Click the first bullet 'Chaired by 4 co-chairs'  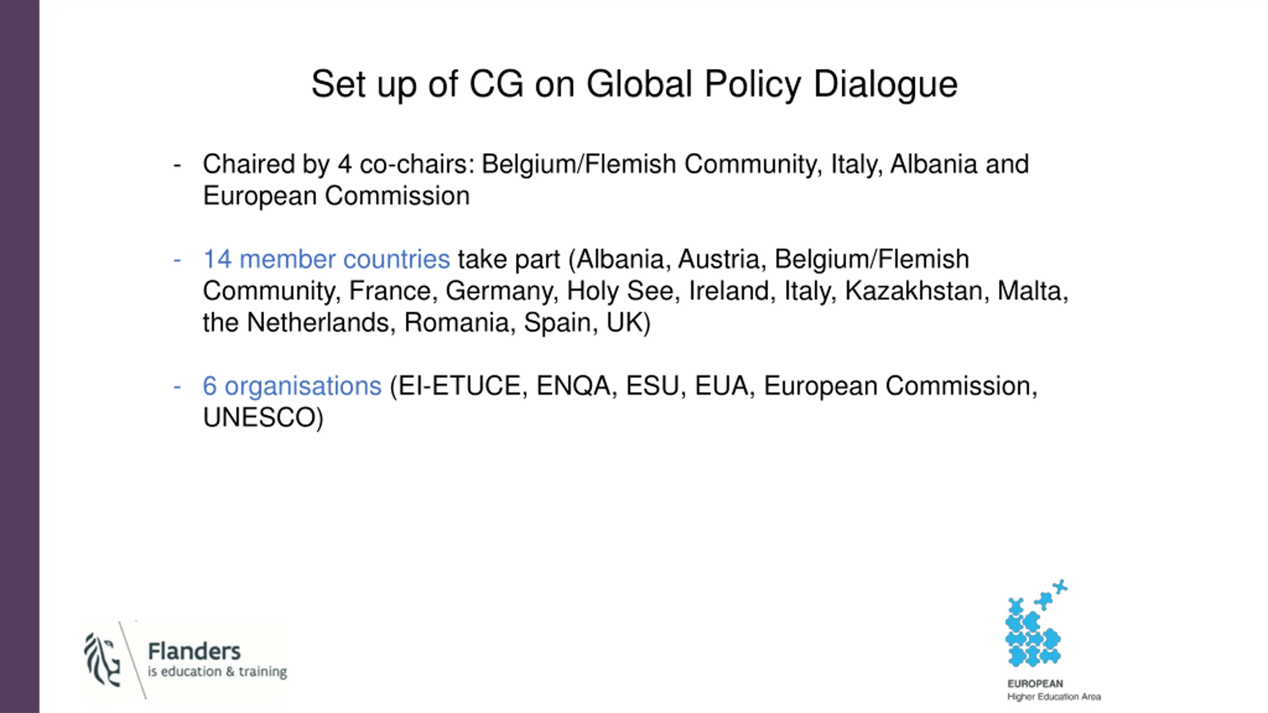click(x=616, y=180)
